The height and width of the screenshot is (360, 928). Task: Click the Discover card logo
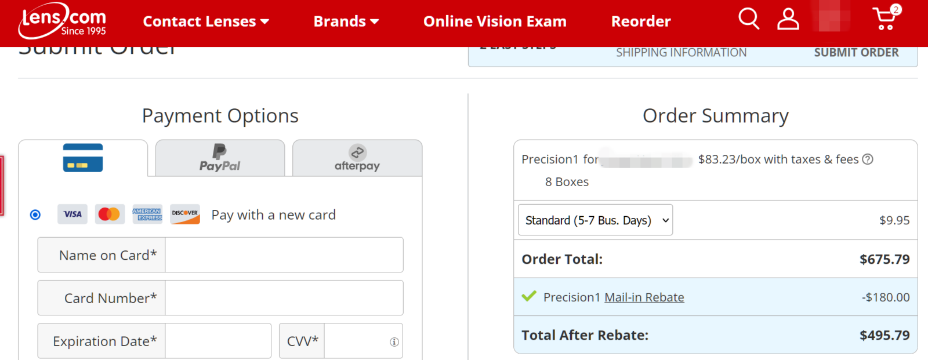(185, 214)
